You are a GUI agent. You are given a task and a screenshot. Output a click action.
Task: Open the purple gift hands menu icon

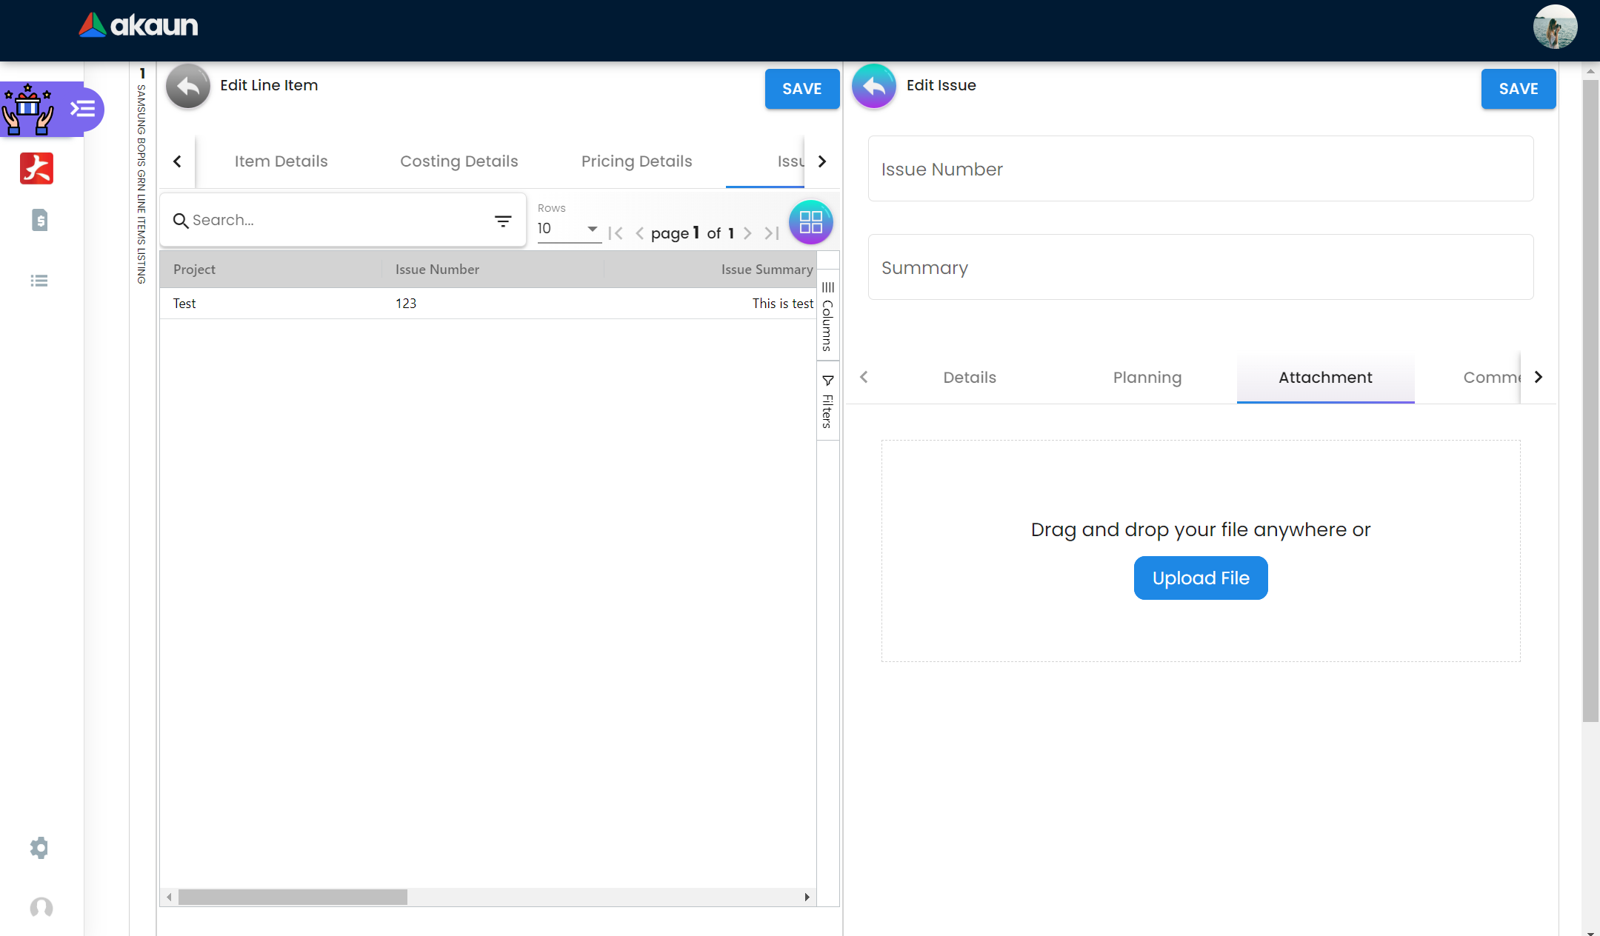28,110
